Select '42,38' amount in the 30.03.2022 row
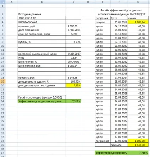 138,62
